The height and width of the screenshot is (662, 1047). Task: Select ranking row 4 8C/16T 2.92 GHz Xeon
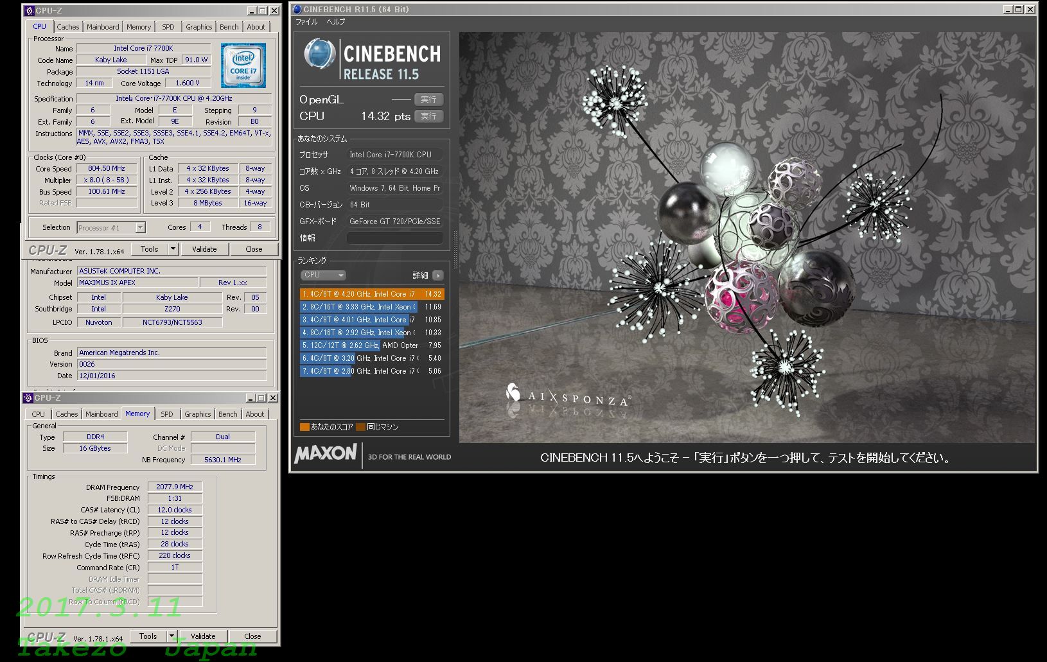(372, 333)
